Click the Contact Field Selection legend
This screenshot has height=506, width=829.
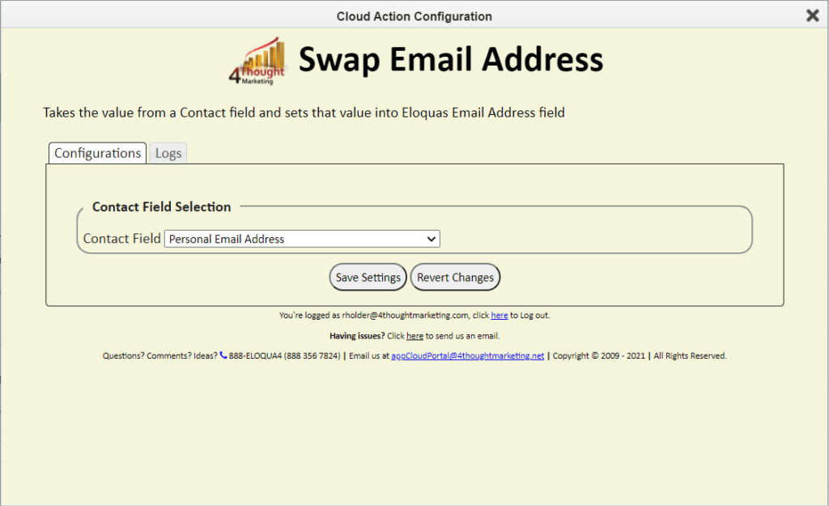[x=161, y=206]
